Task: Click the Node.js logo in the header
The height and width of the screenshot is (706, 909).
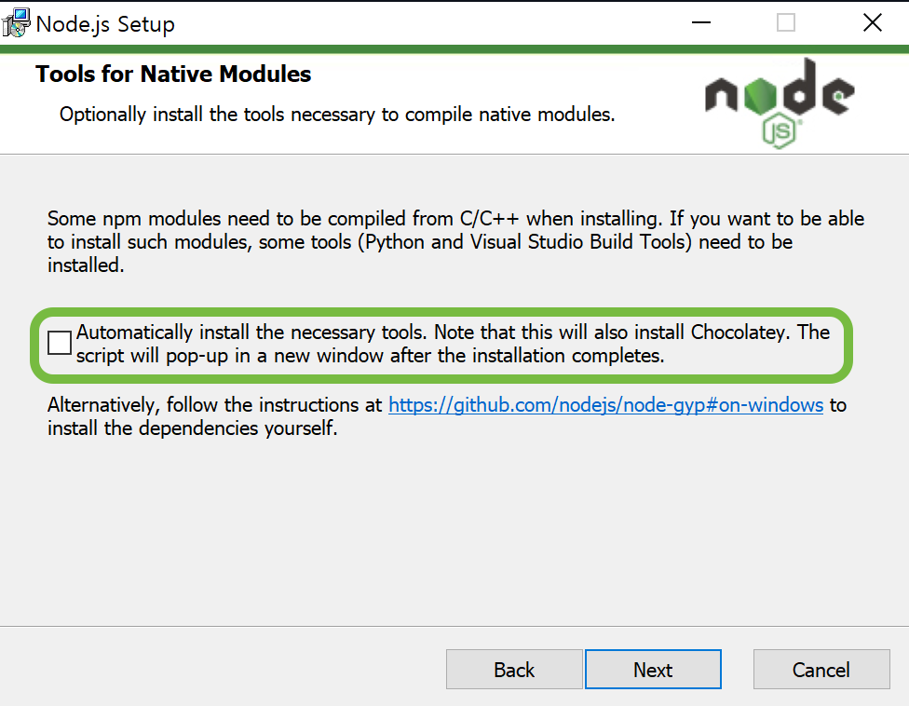Action: coord(780,102)
